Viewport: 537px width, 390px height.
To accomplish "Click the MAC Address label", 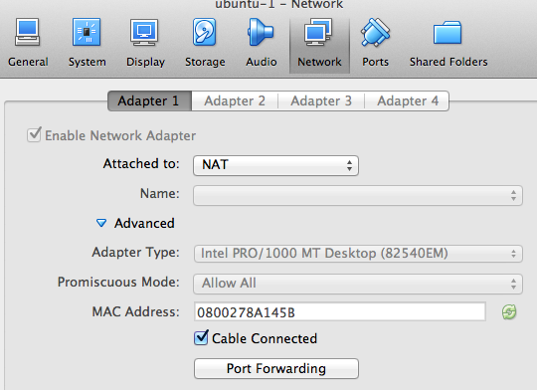I will pyautogui.click(x=135, y=311).
